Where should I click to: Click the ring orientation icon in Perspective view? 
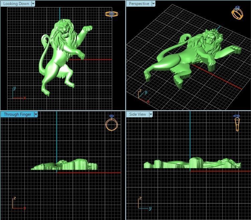click(x=237, y=13)
